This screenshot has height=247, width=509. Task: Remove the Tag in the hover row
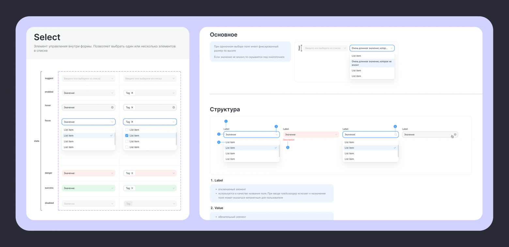pyautogui.click(x=132, y=107)
